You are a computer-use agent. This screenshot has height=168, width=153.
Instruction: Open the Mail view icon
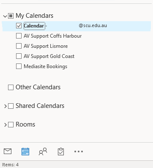click(8, 151)
